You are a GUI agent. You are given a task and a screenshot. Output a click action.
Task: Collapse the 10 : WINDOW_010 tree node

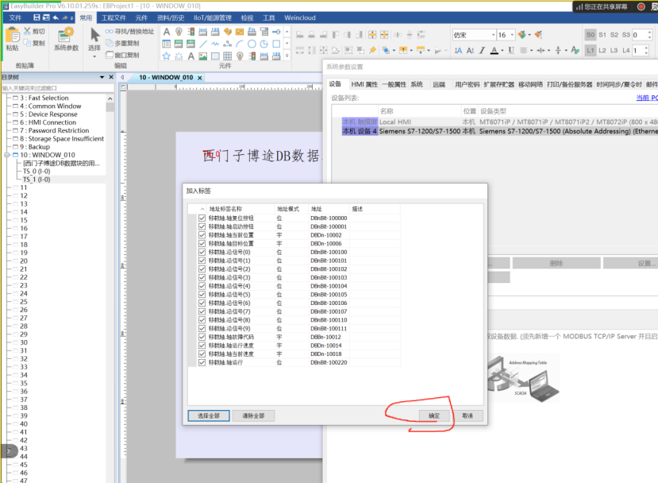(x=6, y=155)
